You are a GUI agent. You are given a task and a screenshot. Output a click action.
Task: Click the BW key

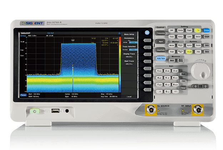click(172, 30)
